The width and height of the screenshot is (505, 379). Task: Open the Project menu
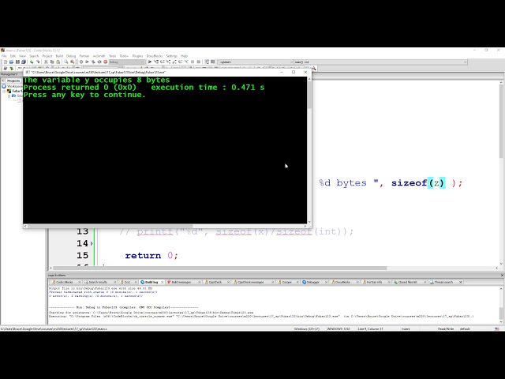pos(47,56)
